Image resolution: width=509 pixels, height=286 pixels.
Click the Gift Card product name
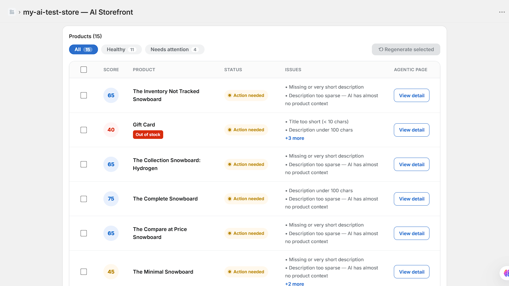(144, 125)
